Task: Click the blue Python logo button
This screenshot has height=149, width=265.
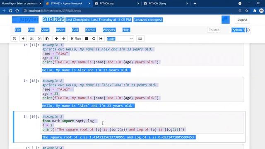Action: 225,19
